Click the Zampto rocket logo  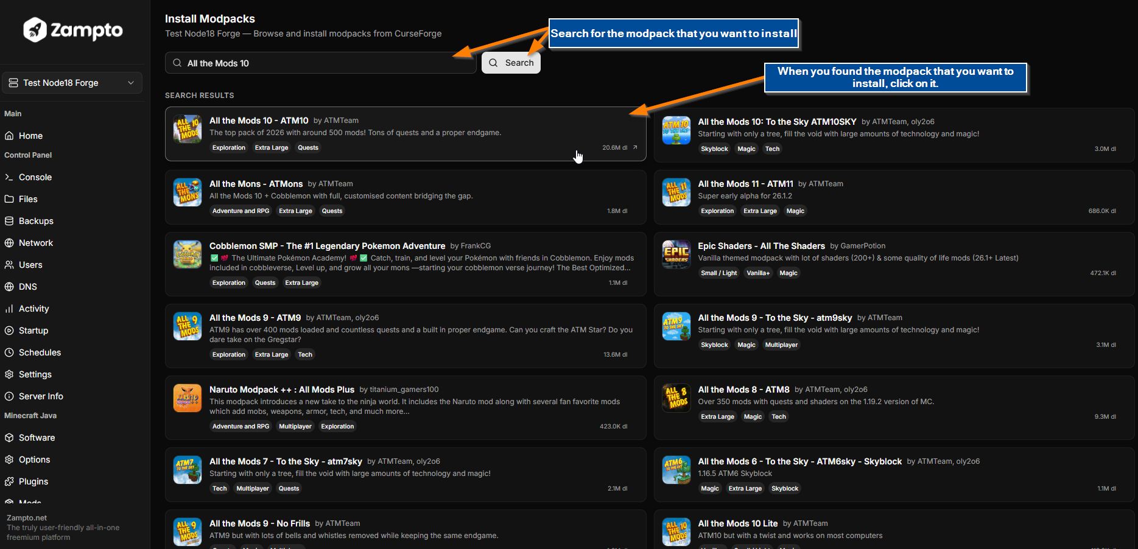tap(35, 30)
